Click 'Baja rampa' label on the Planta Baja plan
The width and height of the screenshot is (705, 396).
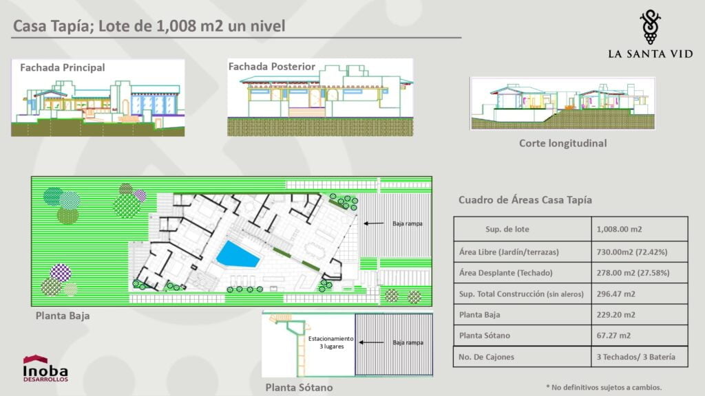coord(408,223)
